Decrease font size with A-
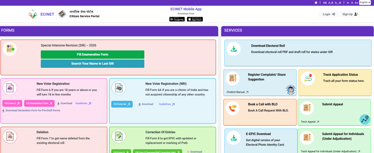374x153 pixels. pos(348,2)
